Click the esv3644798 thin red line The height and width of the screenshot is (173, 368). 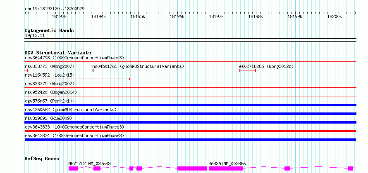point(190,62)
